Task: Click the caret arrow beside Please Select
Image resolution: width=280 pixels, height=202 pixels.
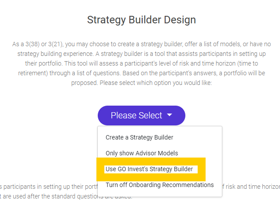Action: click(x=169, y=116)
